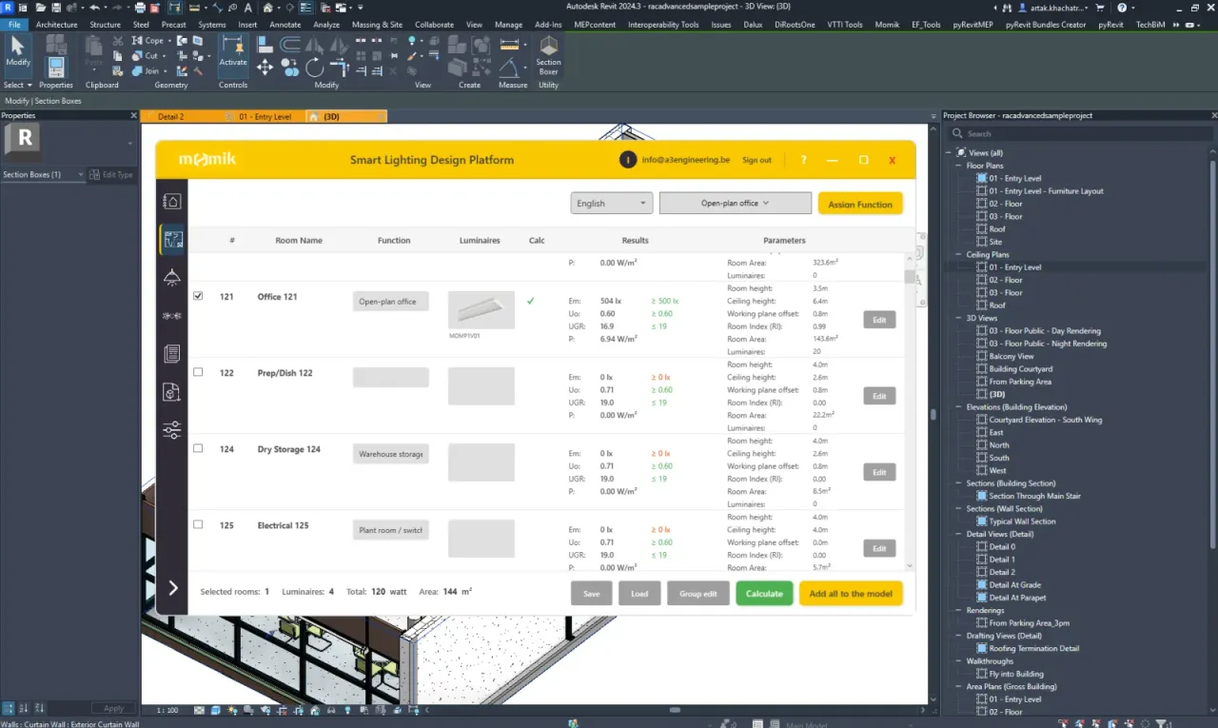The image size is (1218, 728).
Task: Open the Open-plan office function dropdown
Action: click(735, 203)
